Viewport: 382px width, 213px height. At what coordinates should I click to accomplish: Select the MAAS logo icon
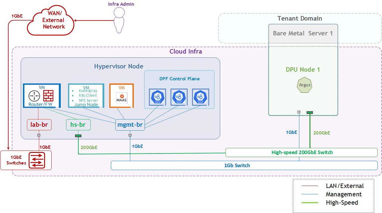click(x=122, y=98)
